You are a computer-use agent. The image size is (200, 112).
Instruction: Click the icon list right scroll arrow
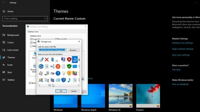[x=78, y=85]
